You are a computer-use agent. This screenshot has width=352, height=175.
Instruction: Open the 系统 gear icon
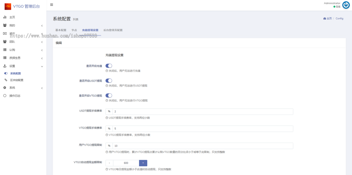click(5, 88)
